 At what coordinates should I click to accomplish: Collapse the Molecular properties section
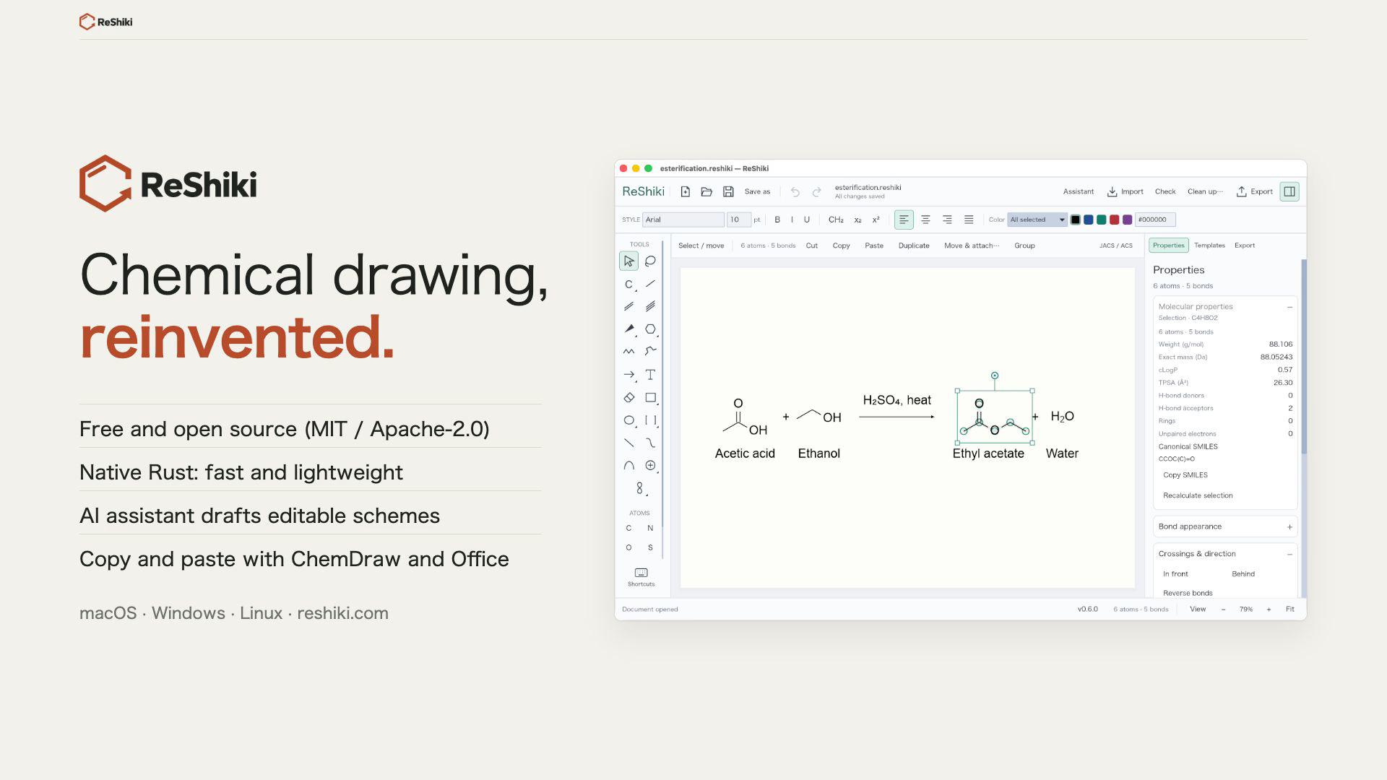point(1289,307)
